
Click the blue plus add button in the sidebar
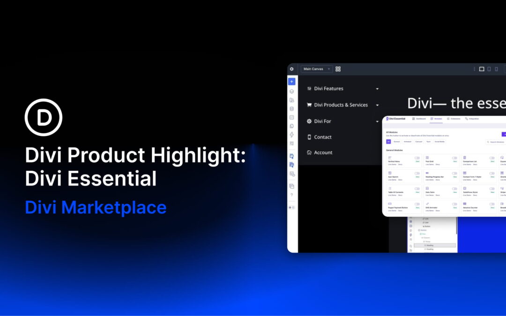tap(292, 81)
